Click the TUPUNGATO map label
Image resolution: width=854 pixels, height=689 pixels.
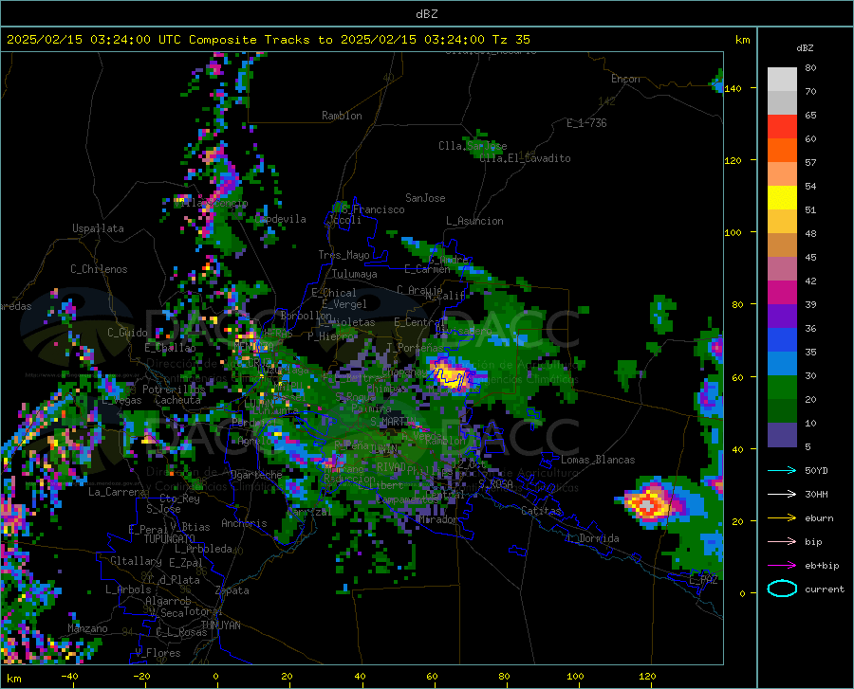click(170, 539)
